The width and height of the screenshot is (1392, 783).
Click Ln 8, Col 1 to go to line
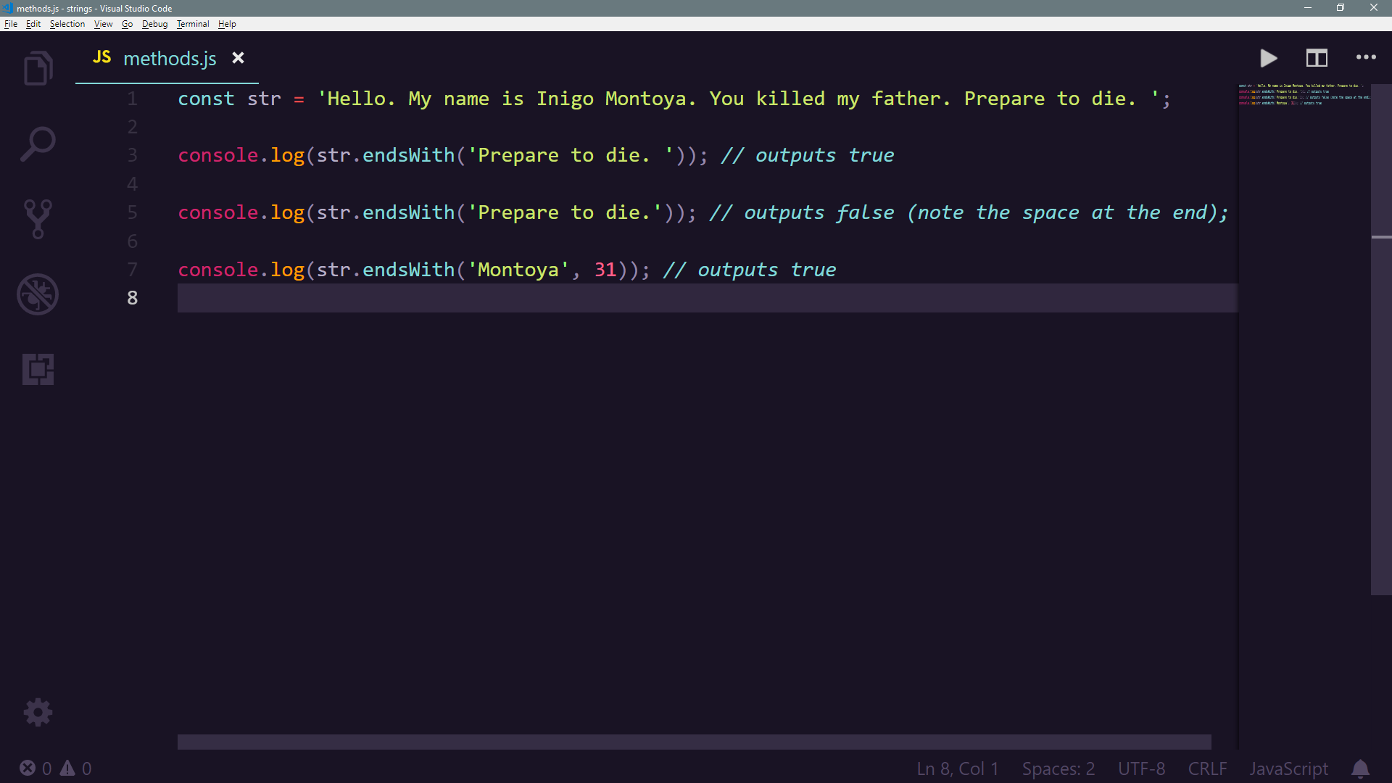pyautogui.click(x=957, y=768)
